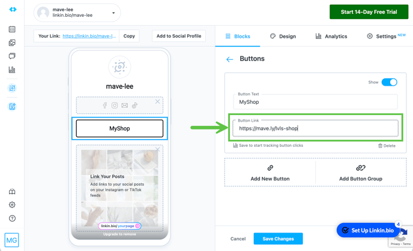Click the back arrow beside Buttons

(230, 59)
